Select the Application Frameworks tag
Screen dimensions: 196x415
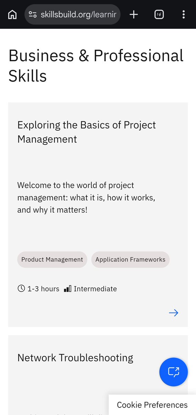click(x=130, y=259)
